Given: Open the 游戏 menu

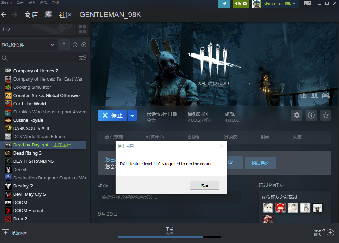Looking at the screenshot, I should [x=44, y=3].
